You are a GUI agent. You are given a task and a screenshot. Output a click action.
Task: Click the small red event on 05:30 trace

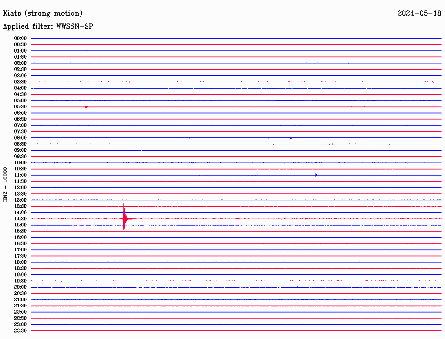pos(86,107)
